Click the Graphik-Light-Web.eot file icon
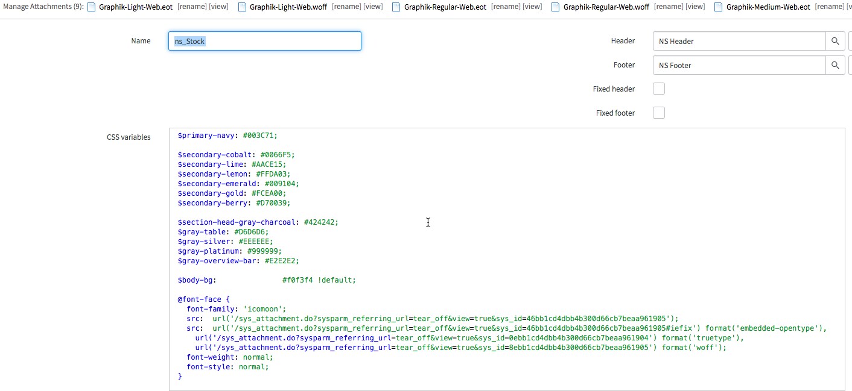 coord(92,7)
